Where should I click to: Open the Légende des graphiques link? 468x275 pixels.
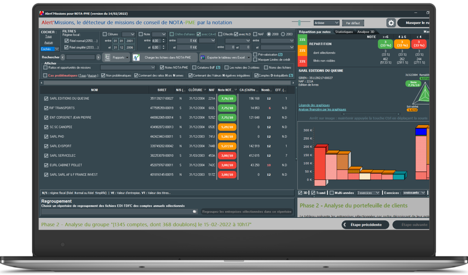[314, 105]
